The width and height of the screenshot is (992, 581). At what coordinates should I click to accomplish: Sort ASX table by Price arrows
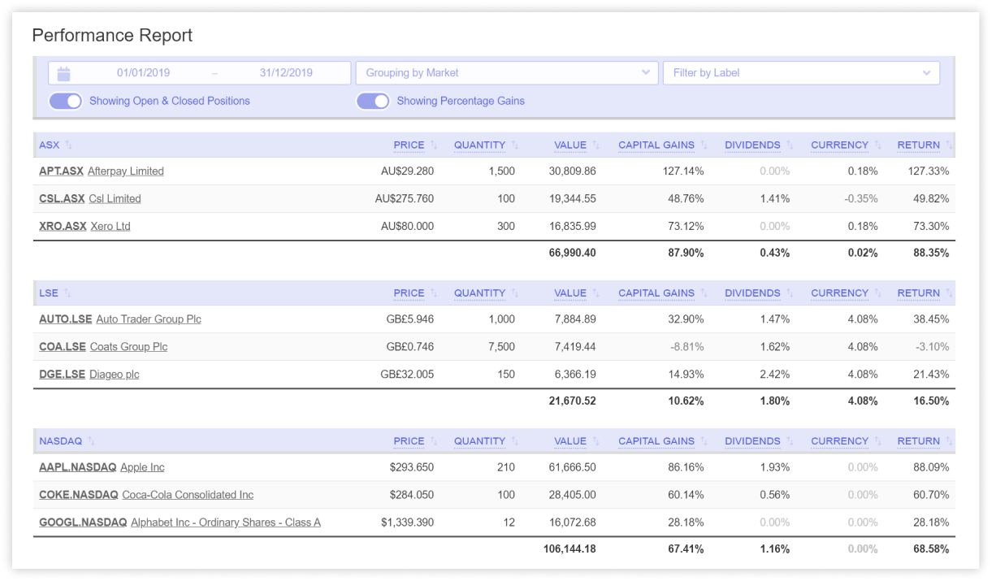click(x=434, y=145)
